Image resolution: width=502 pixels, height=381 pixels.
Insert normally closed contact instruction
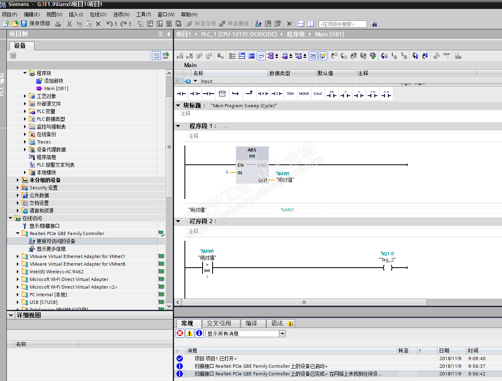[195, 94]
